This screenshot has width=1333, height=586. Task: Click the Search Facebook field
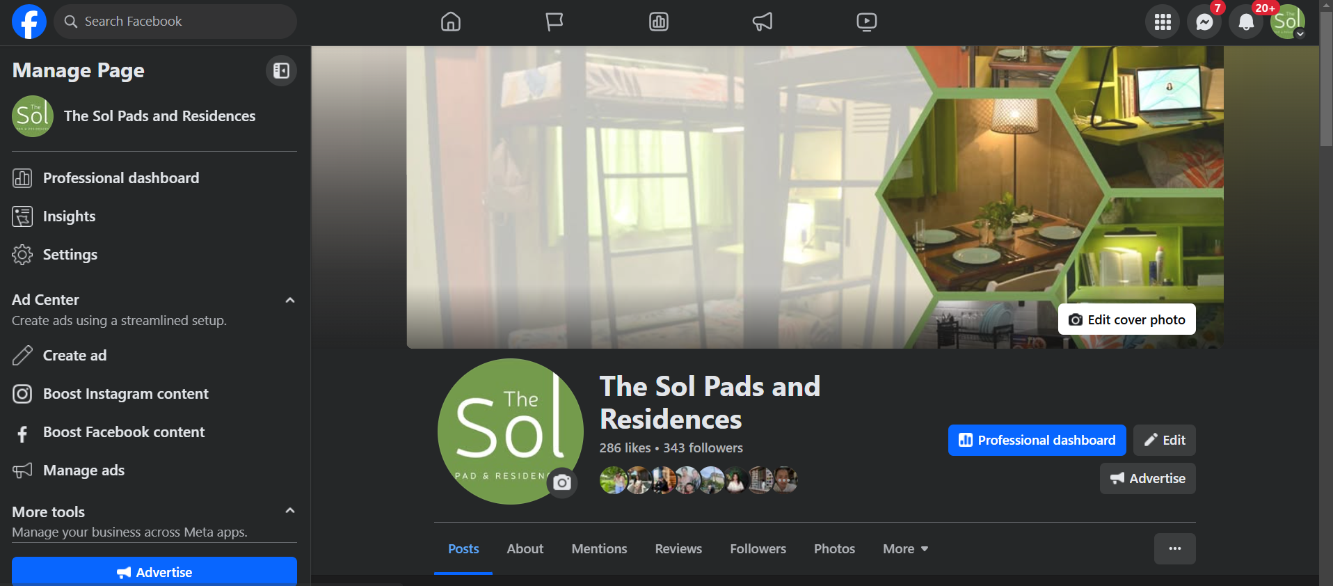tap(175, 22)
